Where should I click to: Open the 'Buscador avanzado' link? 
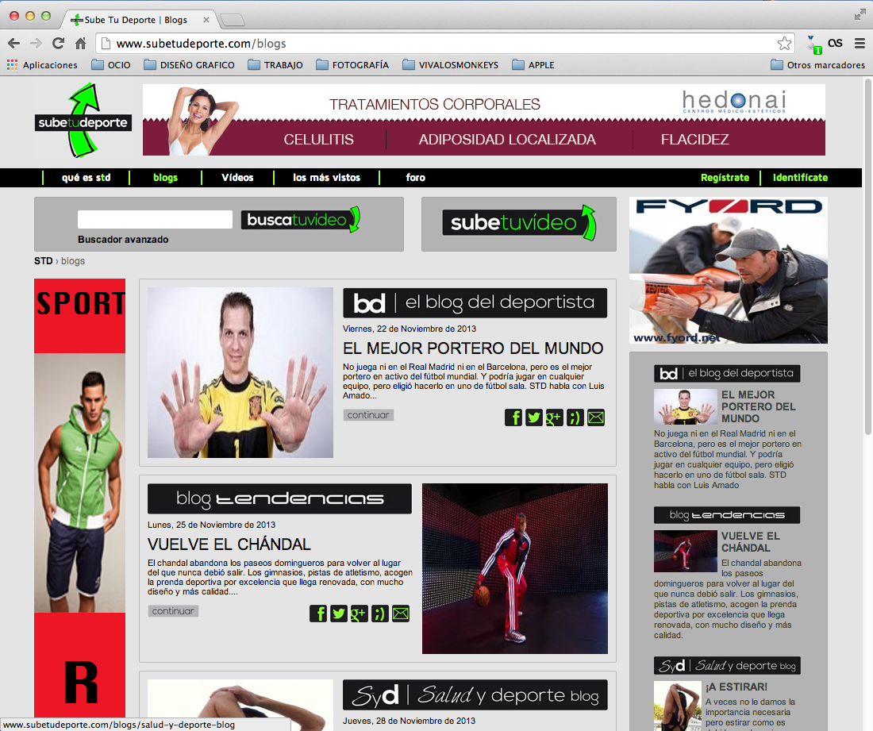tap(123, 240)
